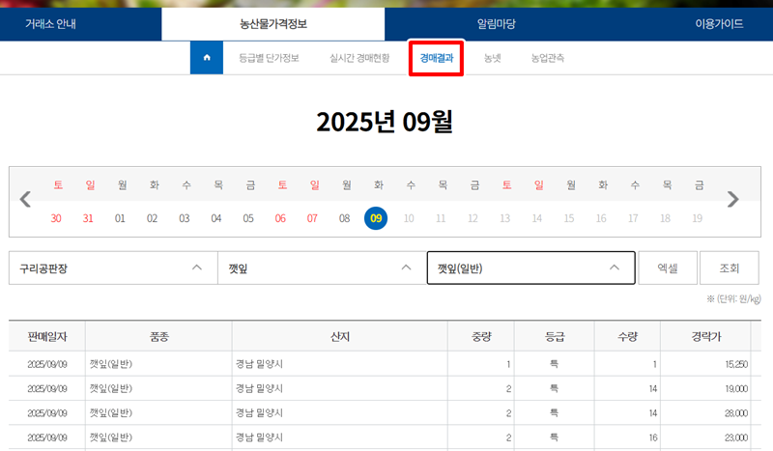Click the 산지 column header
Viewport: 773px width, 451px height.
pyautogui.click(x=340, y=337)
